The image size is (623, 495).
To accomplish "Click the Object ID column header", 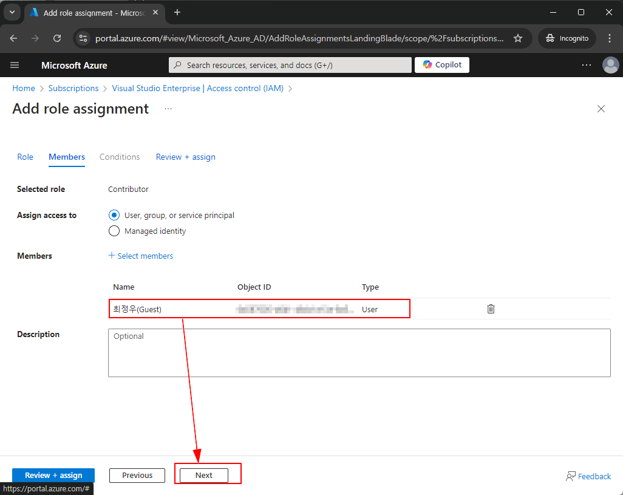I will tap(254, 287).
